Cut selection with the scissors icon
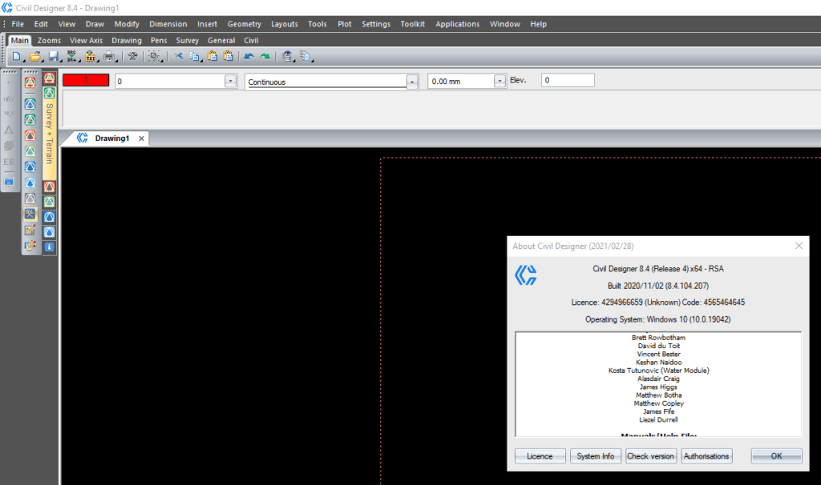 [178, 57]
